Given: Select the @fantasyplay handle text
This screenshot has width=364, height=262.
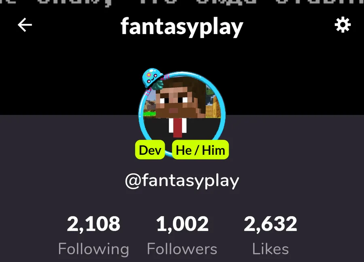Looking at the screenshot, I should [x=182, y=181].
